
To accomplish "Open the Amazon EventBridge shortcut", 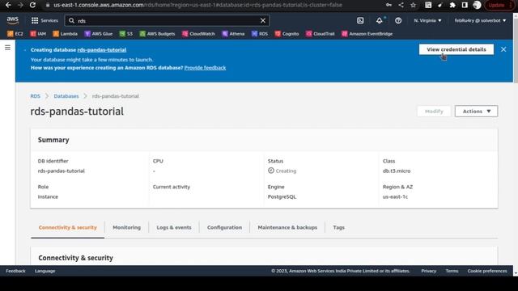I will pos(367,34).
